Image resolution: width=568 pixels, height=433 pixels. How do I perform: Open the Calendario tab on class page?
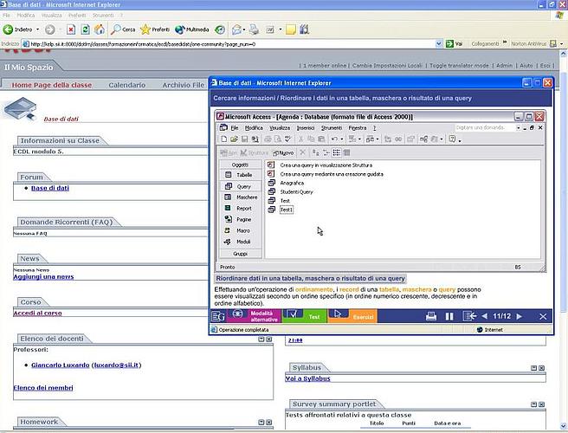click(x=126, y=85)
